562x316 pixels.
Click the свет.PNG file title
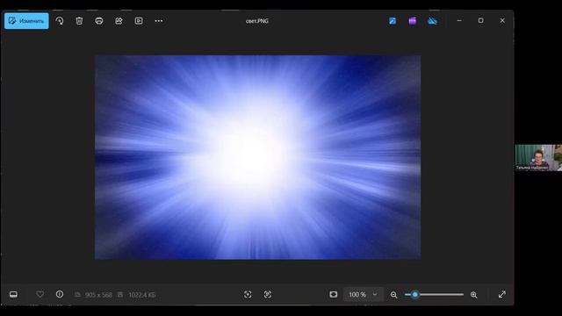(257, 21)
